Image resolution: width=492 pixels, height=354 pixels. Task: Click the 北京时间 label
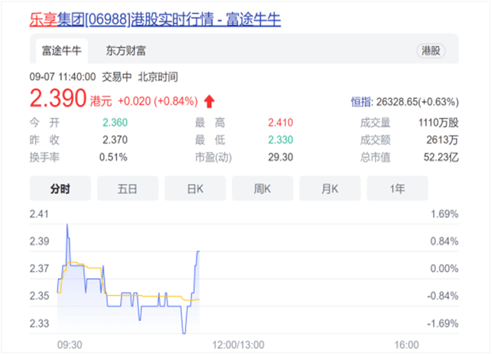point(158,77)
